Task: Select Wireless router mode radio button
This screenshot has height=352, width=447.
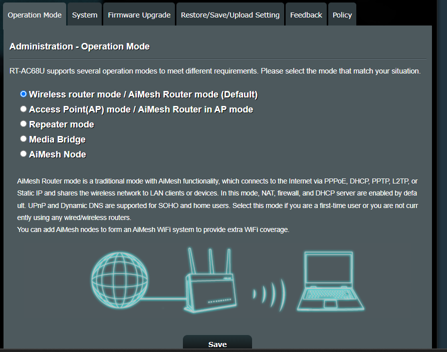Action: [x=24, y=94]
